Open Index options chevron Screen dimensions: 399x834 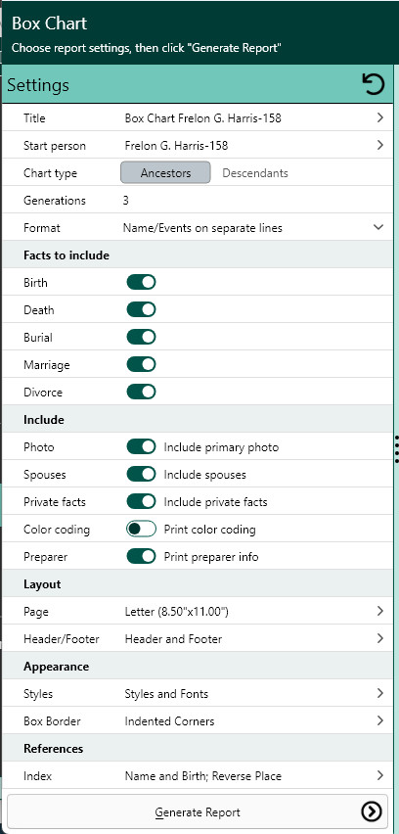[379, 775]
